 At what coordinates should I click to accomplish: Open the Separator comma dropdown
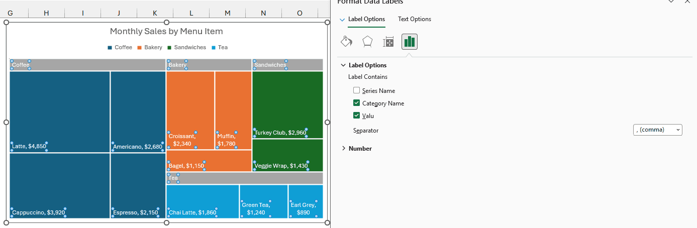tap(658, 130)
